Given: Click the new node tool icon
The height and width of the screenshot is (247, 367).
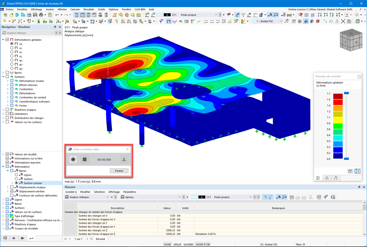Looking at the screenshot, I should point(5,21).
